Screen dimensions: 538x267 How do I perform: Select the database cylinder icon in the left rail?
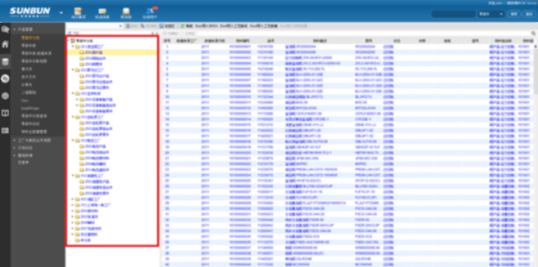(x=5, y=62)
